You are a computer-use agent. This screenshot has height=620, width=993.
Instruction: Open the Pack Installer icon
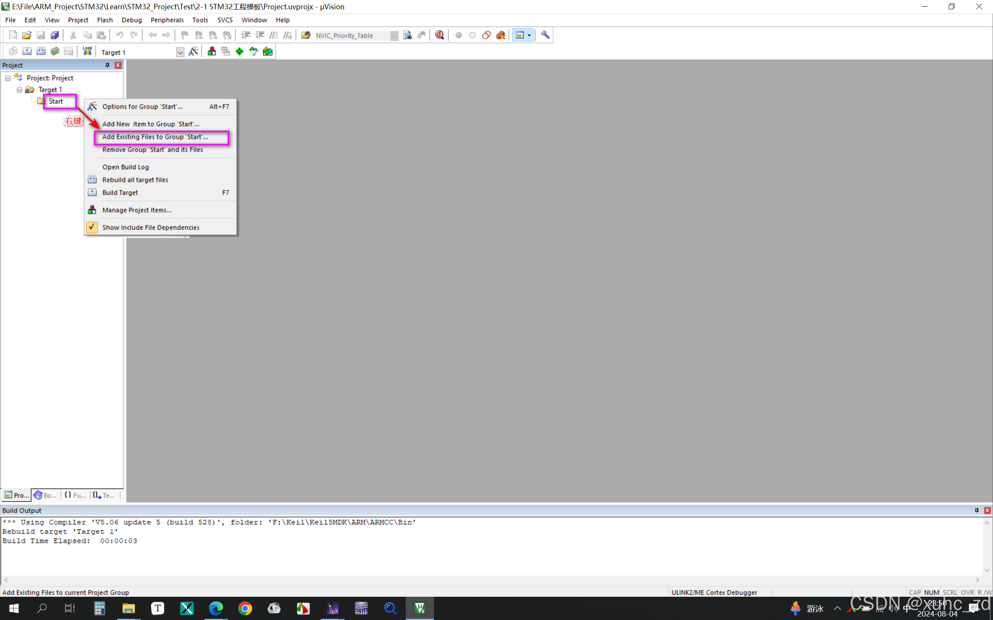point(268,51)
